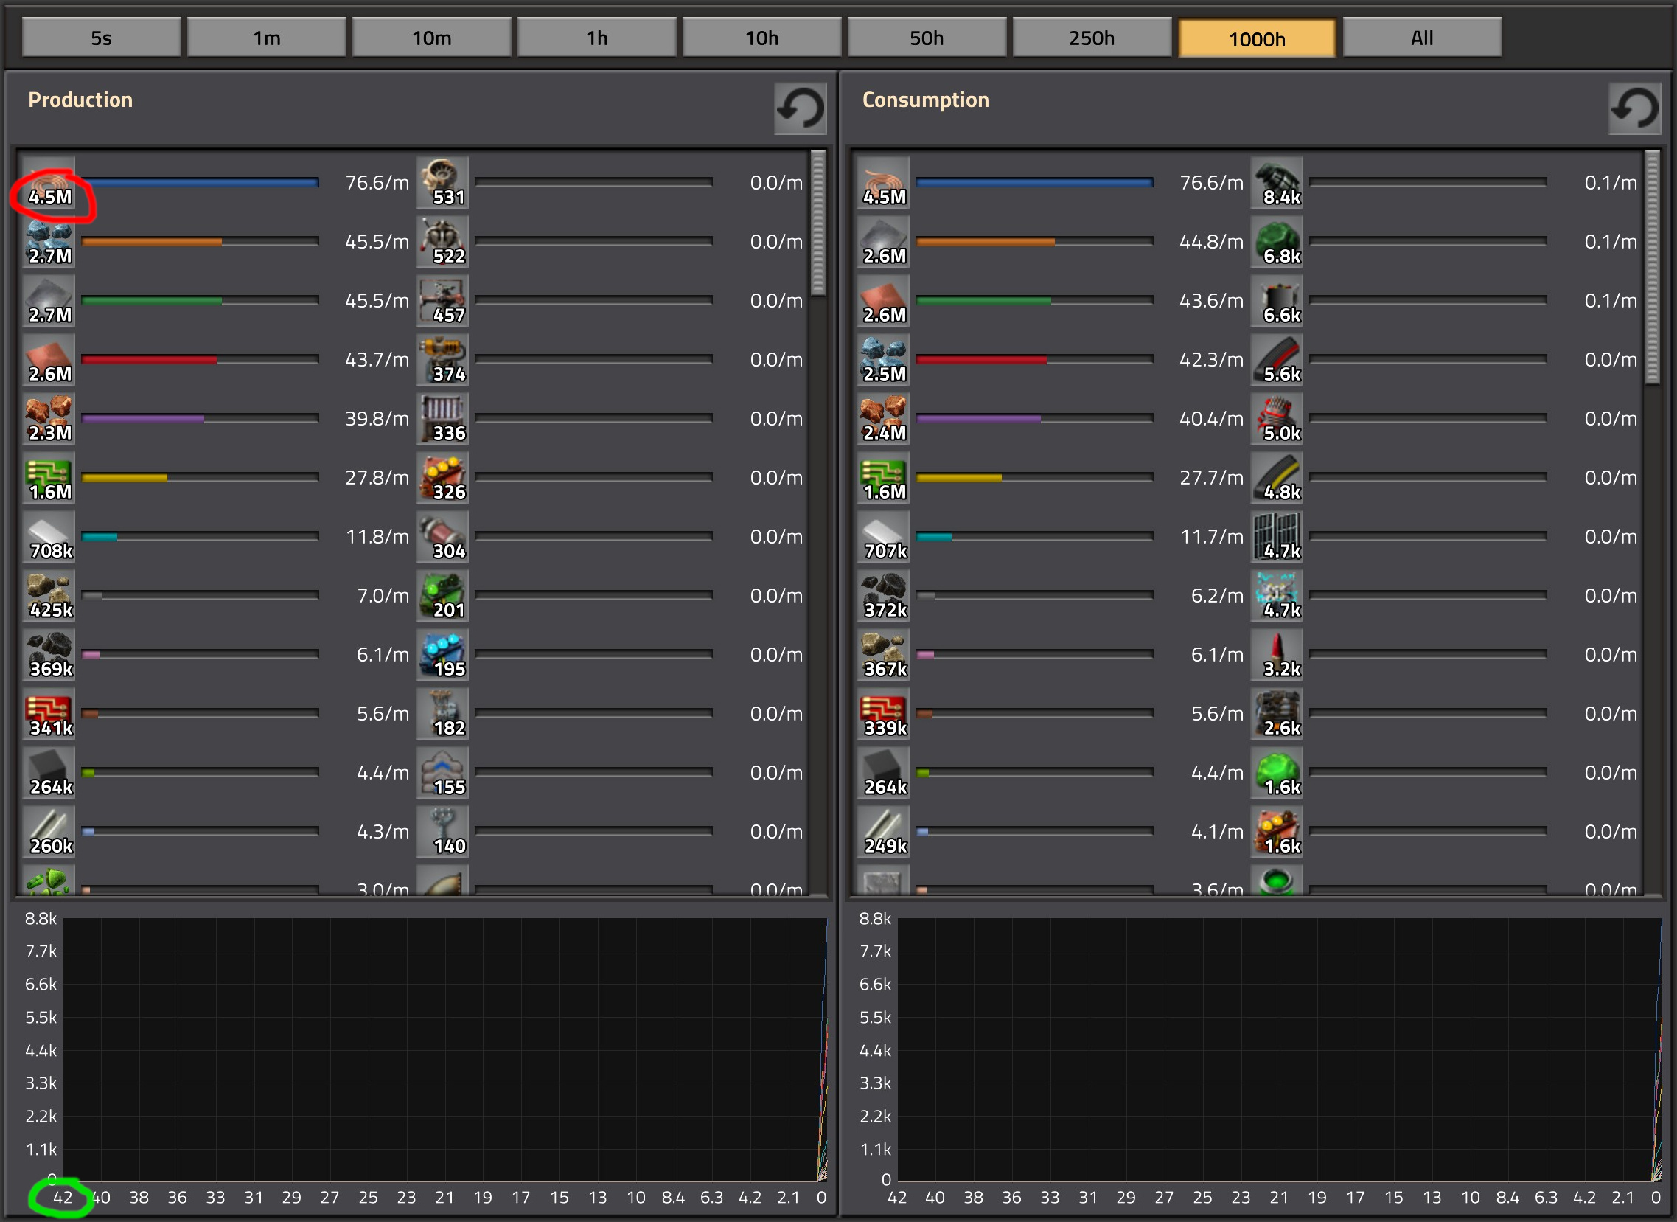The width and height of the screenshot is (1677, 1222).
Task: Click the blue copper cable bar in Production
Action: [x=201, y=182]
